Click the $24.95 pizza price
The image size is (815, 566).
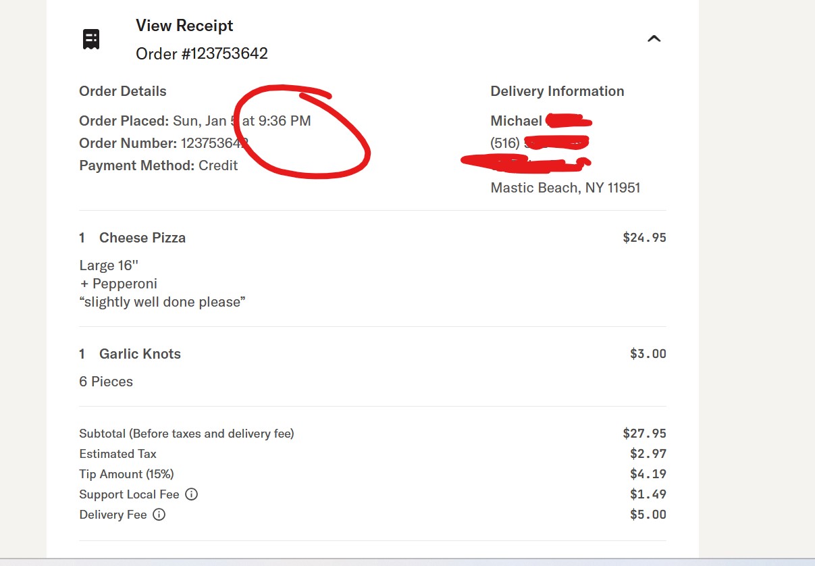pyautogui.click(x=644, y=238)
